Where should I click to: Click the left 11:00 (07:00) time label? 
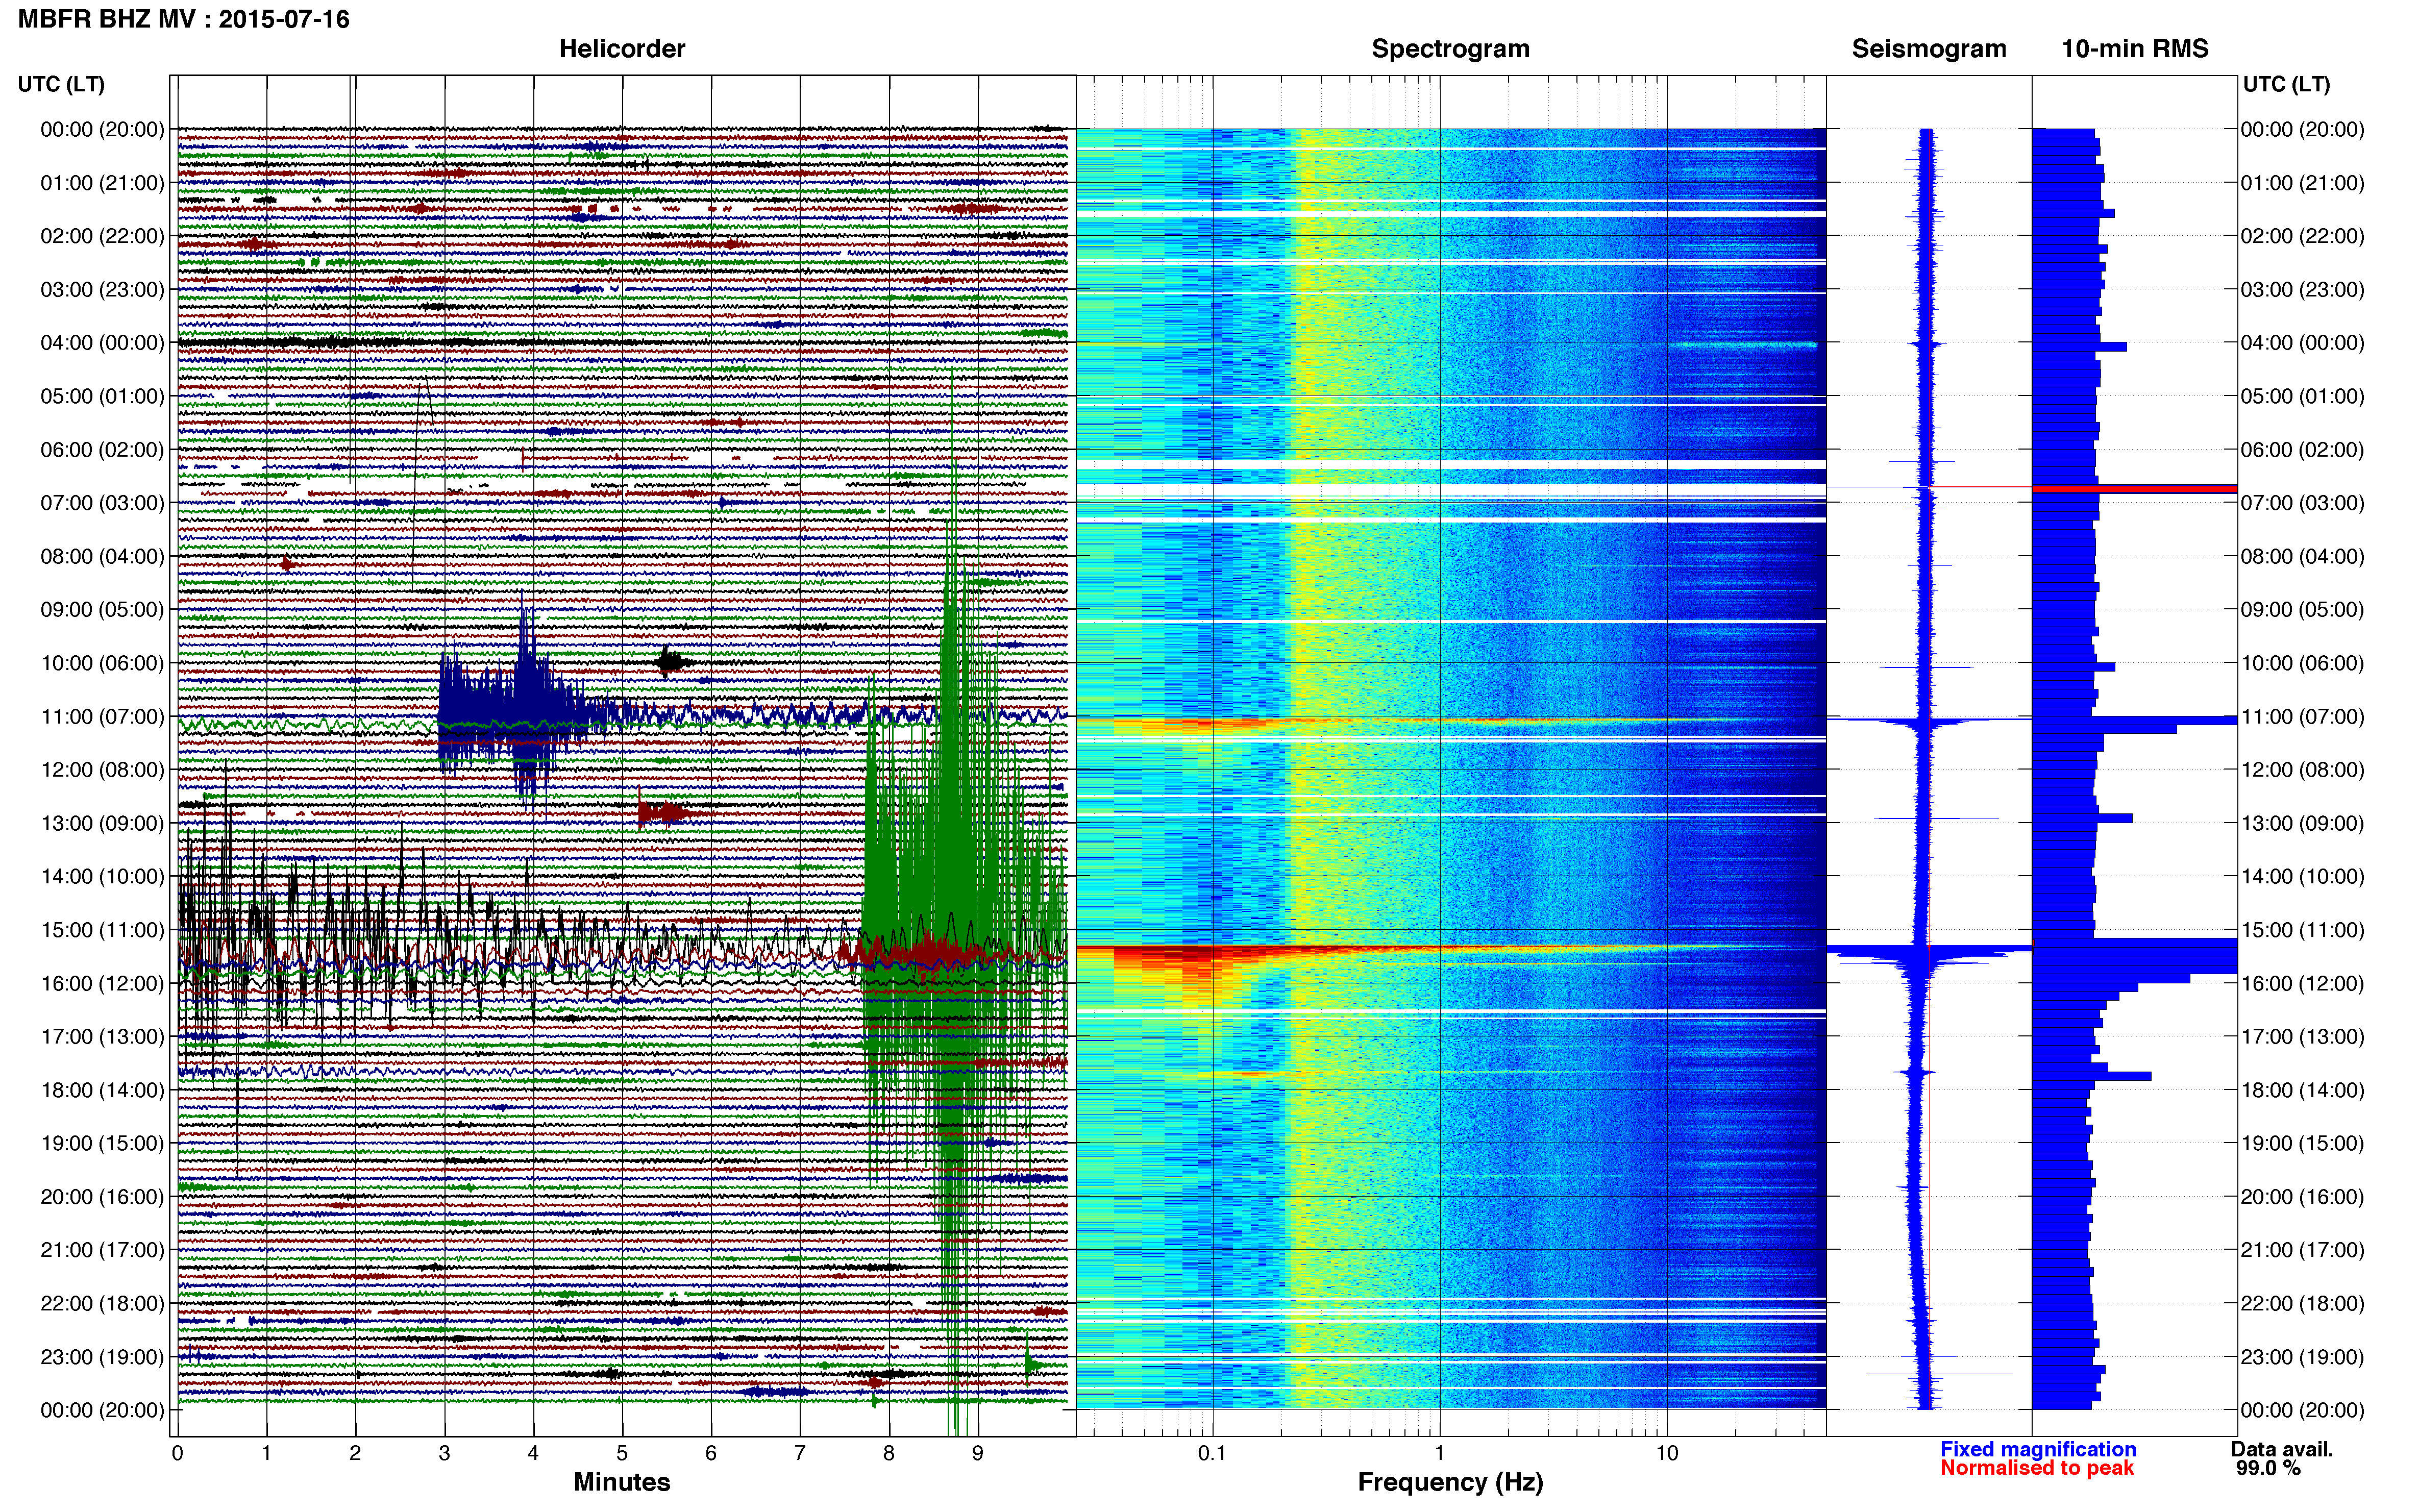[x=102, y=717]
